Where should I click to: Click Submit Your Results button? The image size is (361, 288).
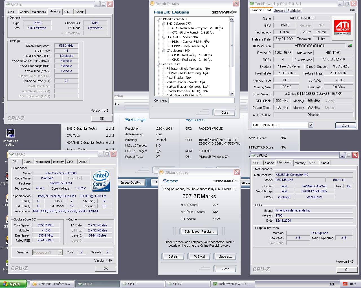(x=199, y=231)
